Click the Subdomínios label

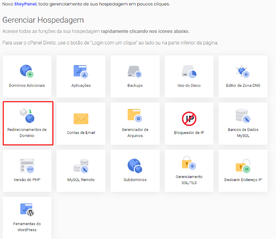click(x=135, y=180)
